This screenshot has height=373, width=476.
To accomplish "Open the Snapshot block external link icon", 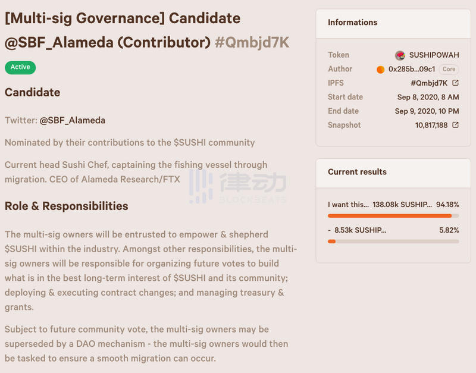I will [455, 125].
